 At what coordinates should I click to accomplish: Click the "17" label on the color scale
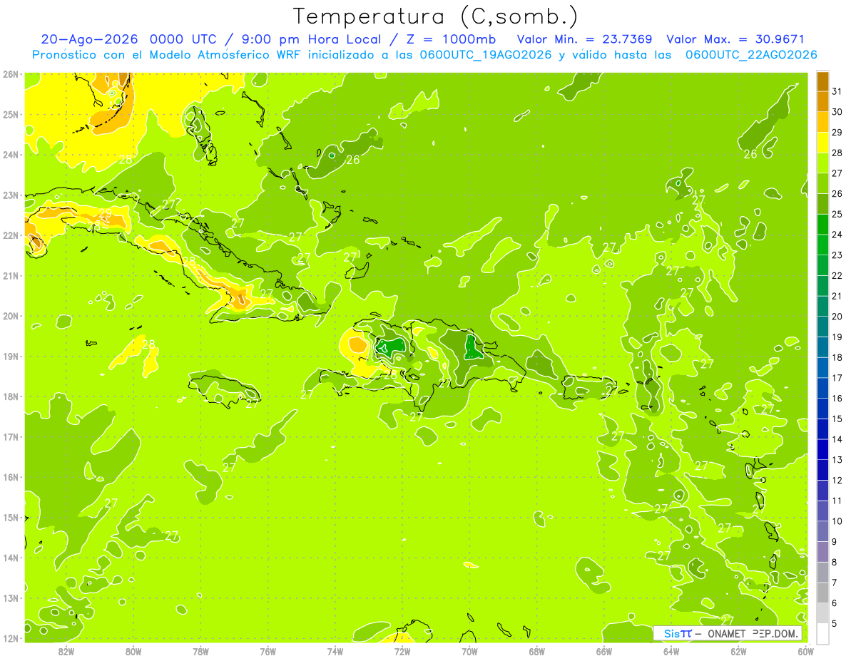[837, 378]
